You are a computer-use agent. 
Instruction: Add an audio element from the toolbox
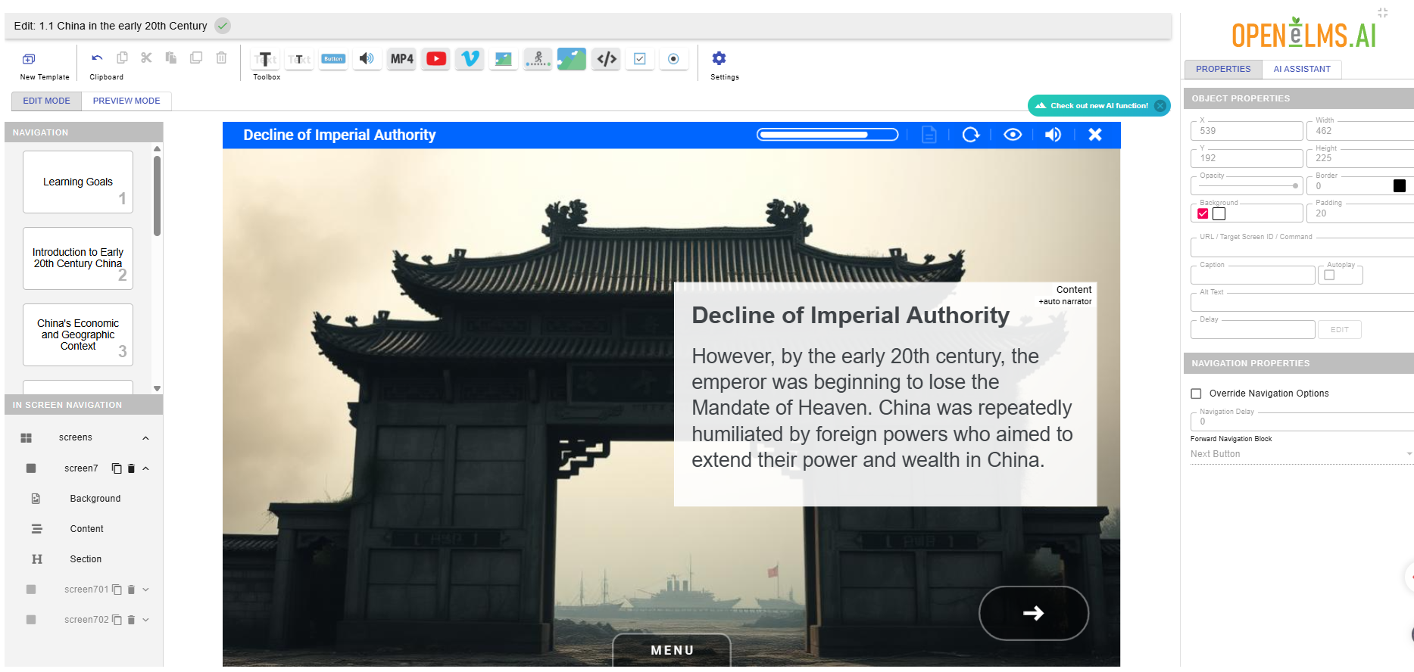click(367, 59)
